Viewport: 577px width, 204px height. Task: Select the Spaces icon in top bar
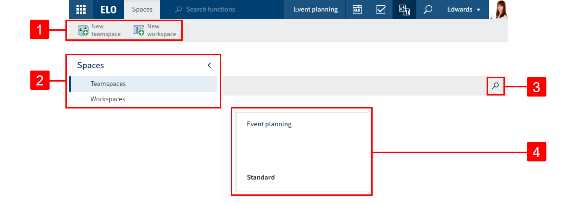(404, 10)
